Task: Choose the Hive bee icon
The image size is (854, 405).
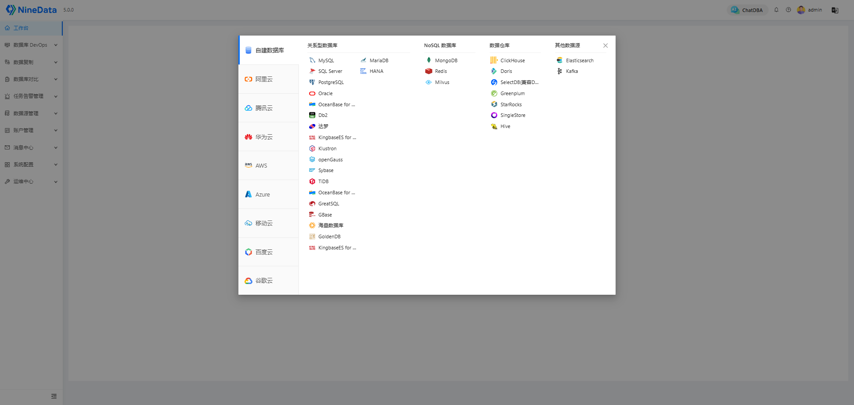Action: click(x=494, y=126)
